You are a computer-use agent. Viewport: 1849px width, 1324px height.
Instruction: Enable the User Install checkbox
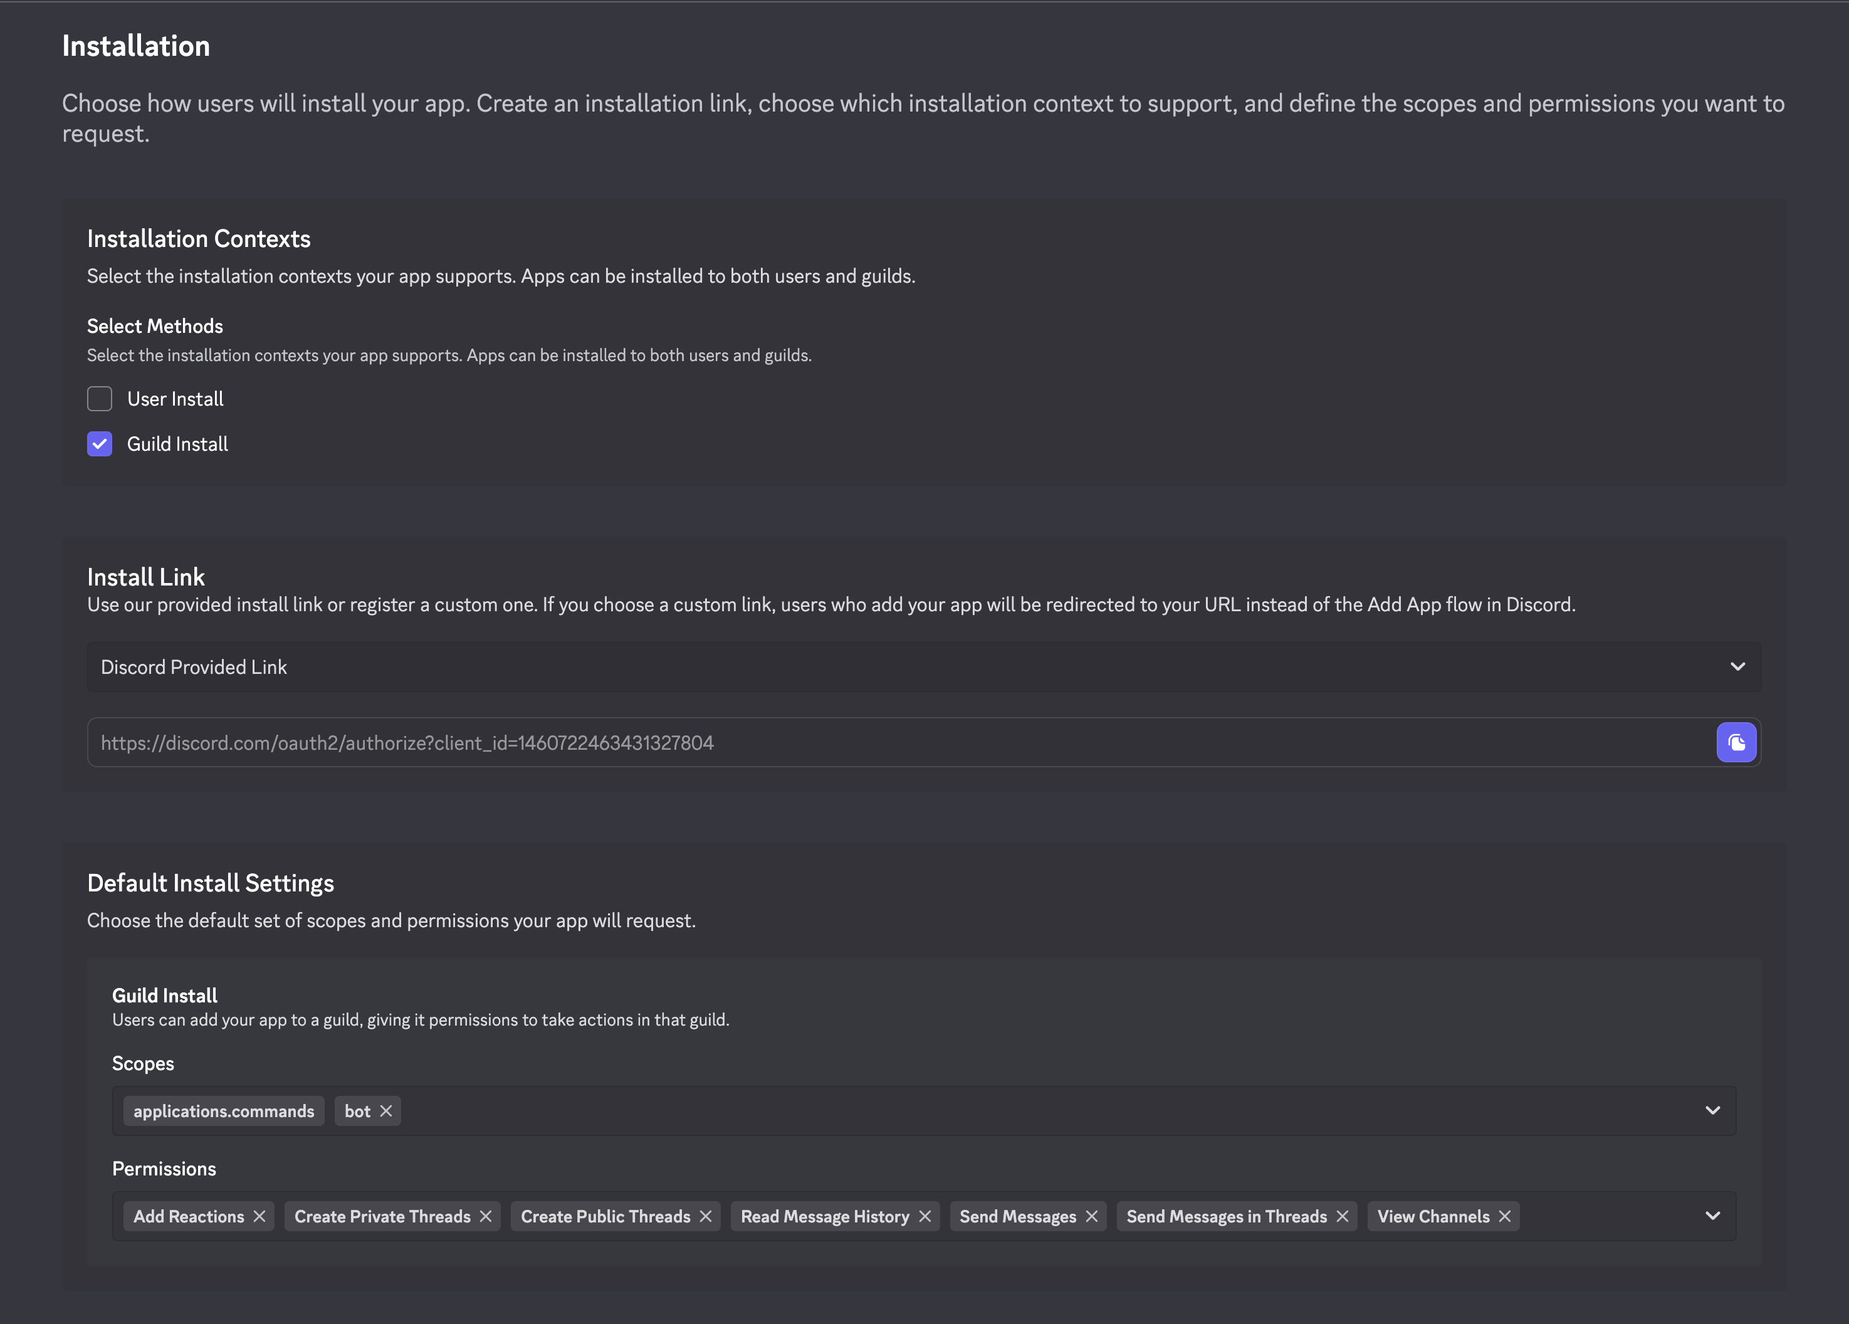click(x=100, y=399)
